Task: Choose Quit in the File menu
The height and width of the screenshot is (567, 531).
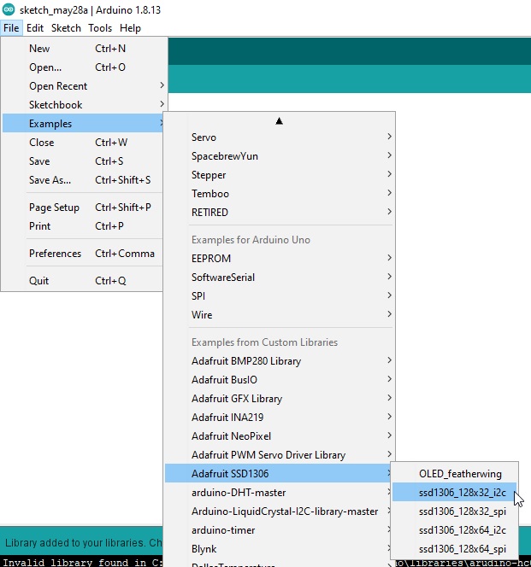Action: 83,281
